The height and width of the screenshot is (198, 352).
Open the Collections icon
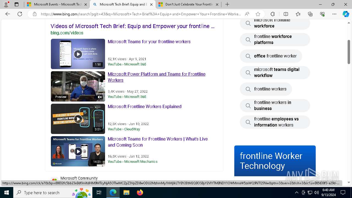310,14
